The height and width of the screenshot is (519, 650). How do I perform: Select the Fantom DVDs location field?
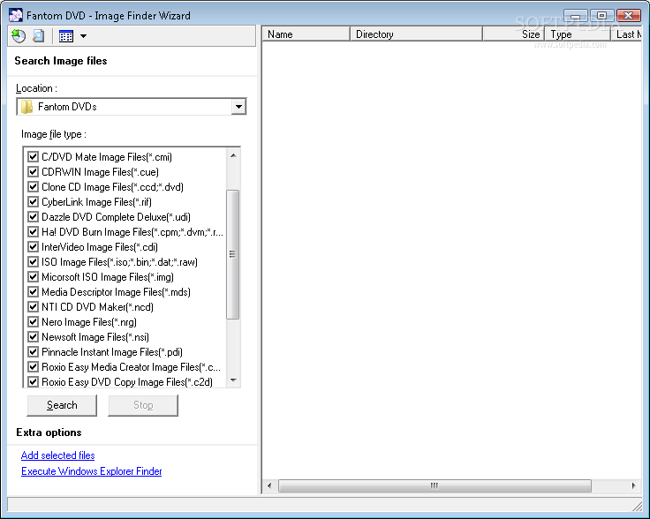point(132,107)
